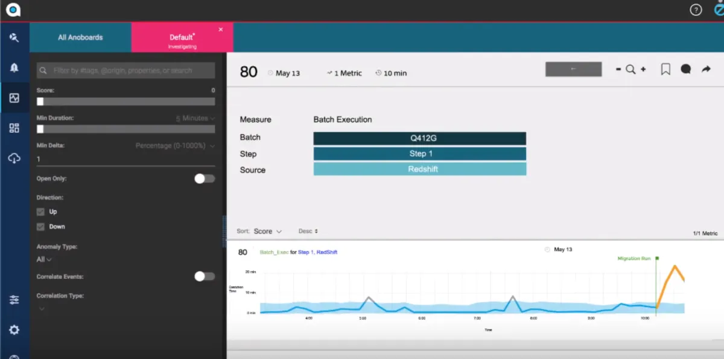Image resolution: width=724 pixels, height=359 pixels.
Task: Click zoom out minus icon
Action: [618, 69]
